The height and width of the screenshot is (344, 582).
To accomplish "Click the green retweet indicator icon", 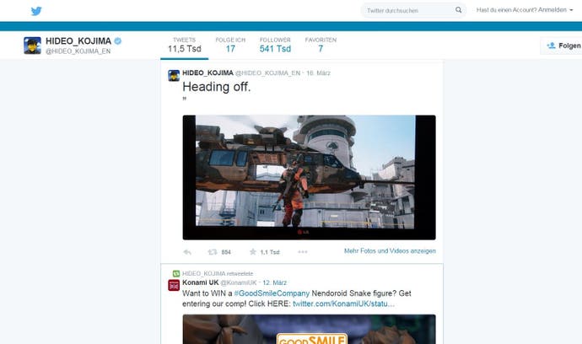I will point(176,273).
